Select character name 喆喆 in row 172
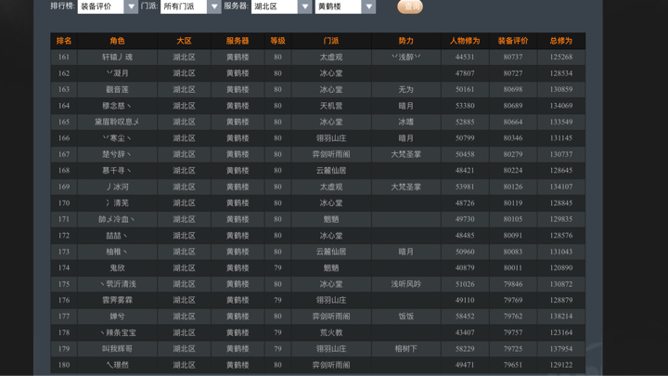Screen dimensions: 668x376 (x=117, y=235)
